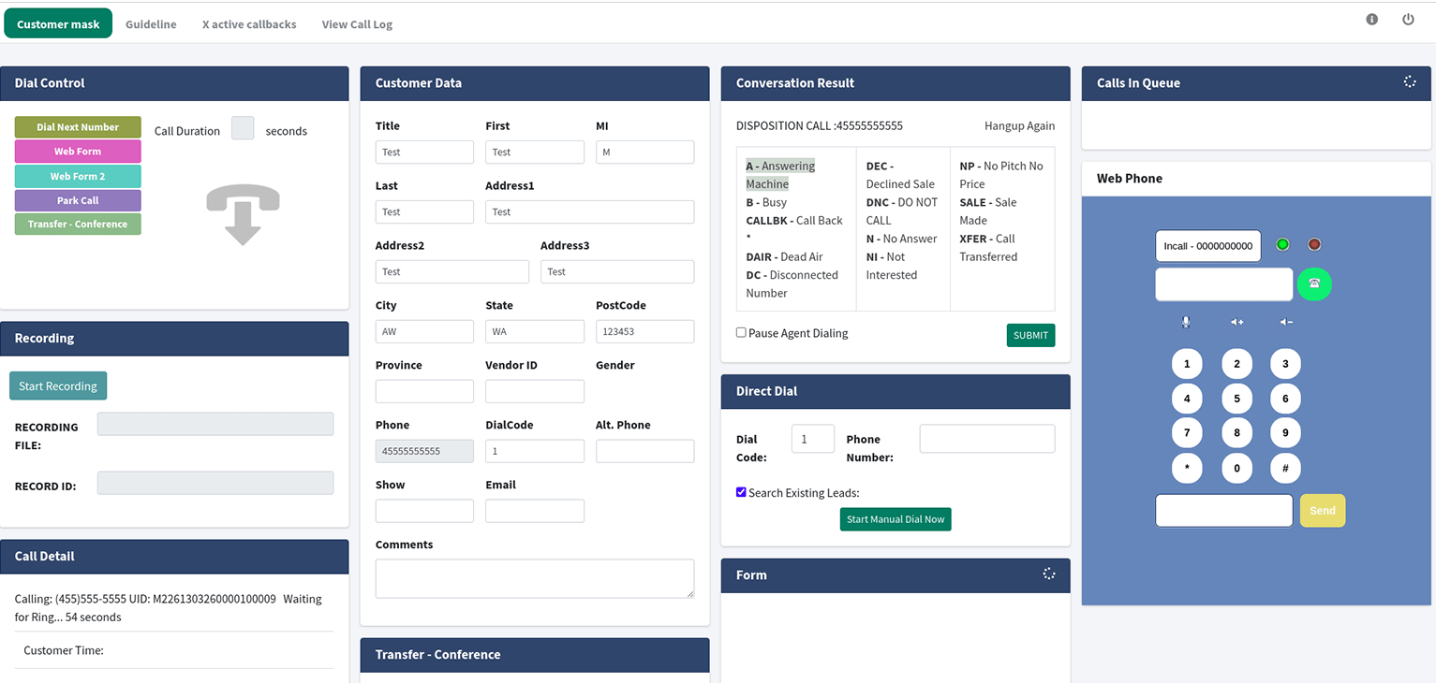This screenshot has height=683, width=1436.
Task: Click the Calls In Queue refresh spinner
Action: [1409, 81]
